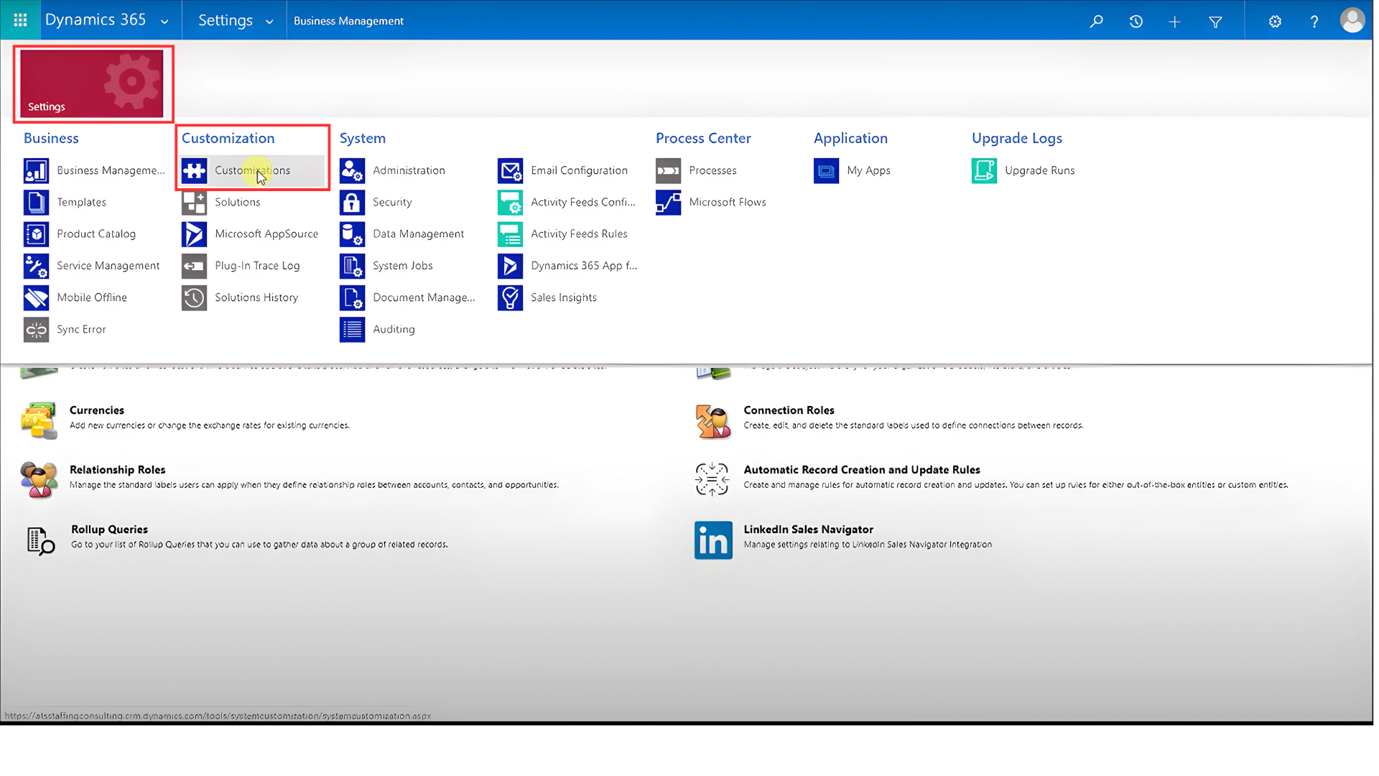Click the LinkedIn logo icon

point(713,540)
